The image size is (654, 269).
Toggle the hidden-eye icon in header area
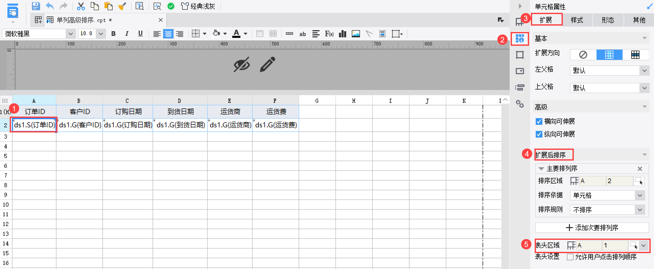click(242, 64)
